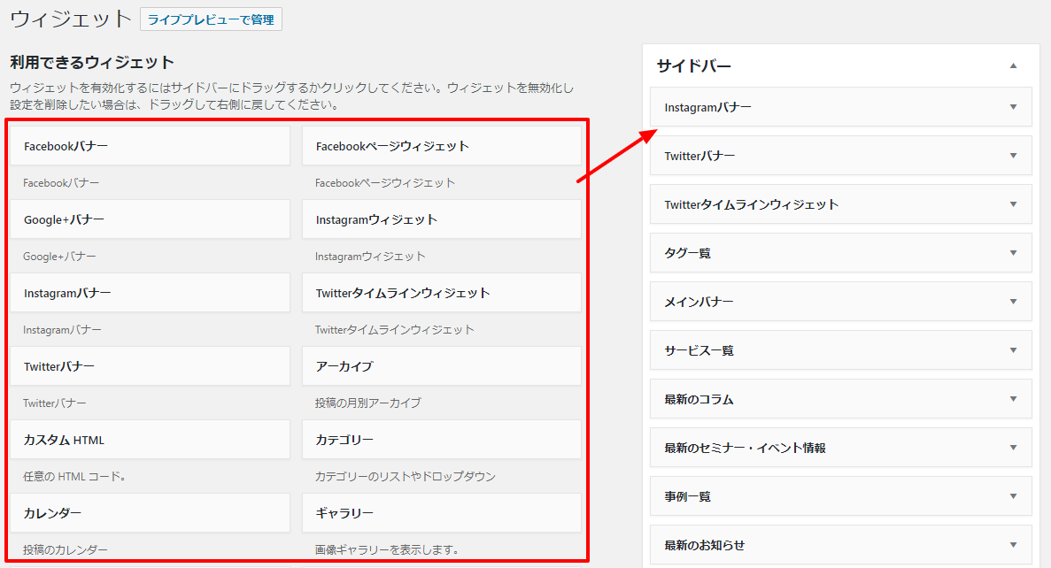The height and width of the screenshot is (568, 1051).
Task: Select the Facebookバナー available widget
Action: pyautogui.click(x=151, y=146)
